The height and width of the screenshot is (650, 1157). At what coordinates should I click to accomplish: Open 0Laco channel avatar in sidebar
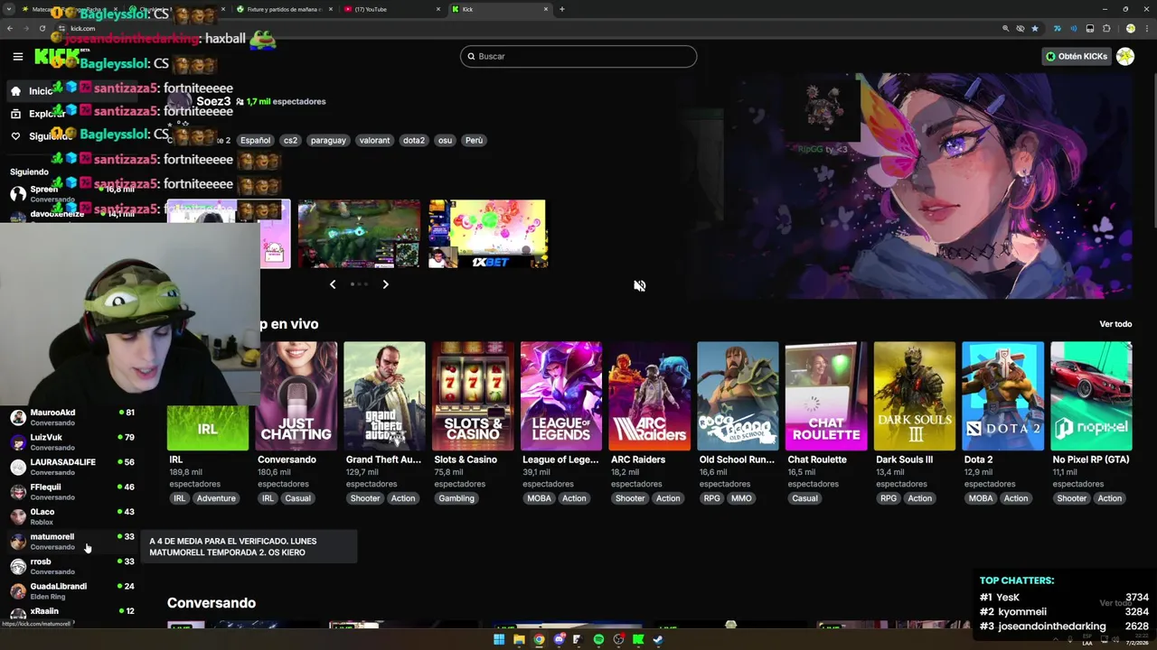[17, 516]
